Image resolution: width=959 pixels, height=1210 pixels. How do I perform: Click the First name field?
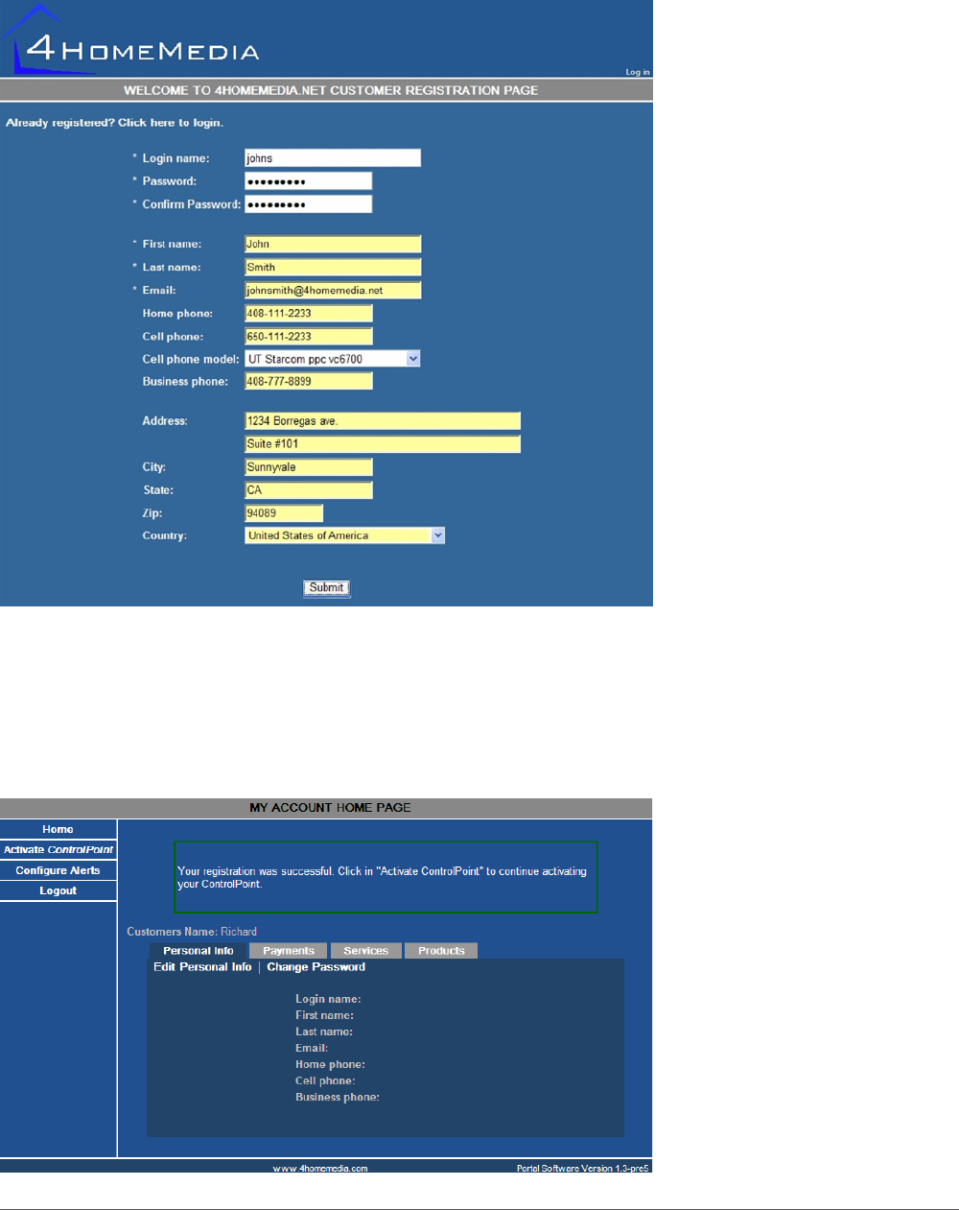(x=333, y=245)
